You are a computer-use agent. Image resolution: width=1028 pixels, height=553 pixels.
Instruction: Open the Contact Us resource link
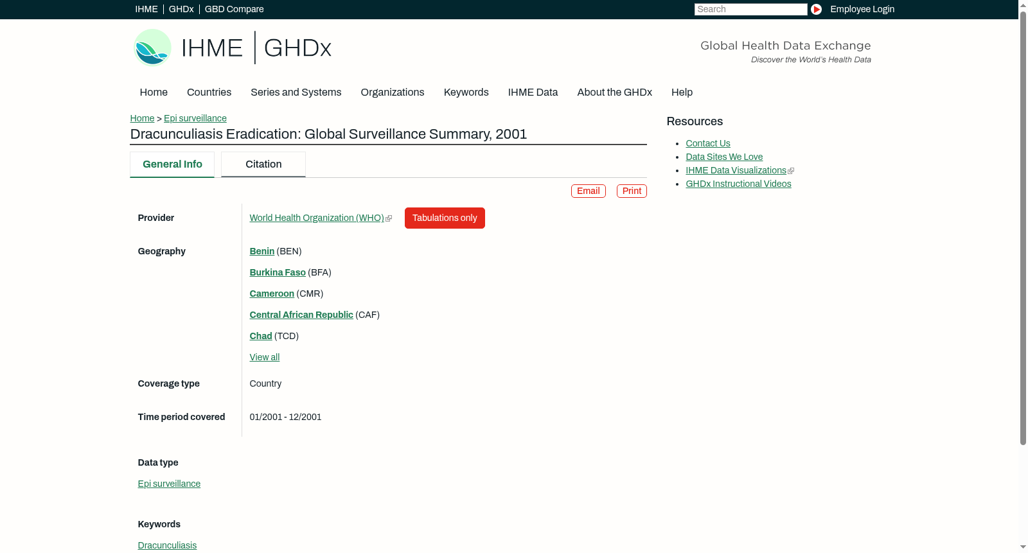pyautogui.click(x=708, y=143)
